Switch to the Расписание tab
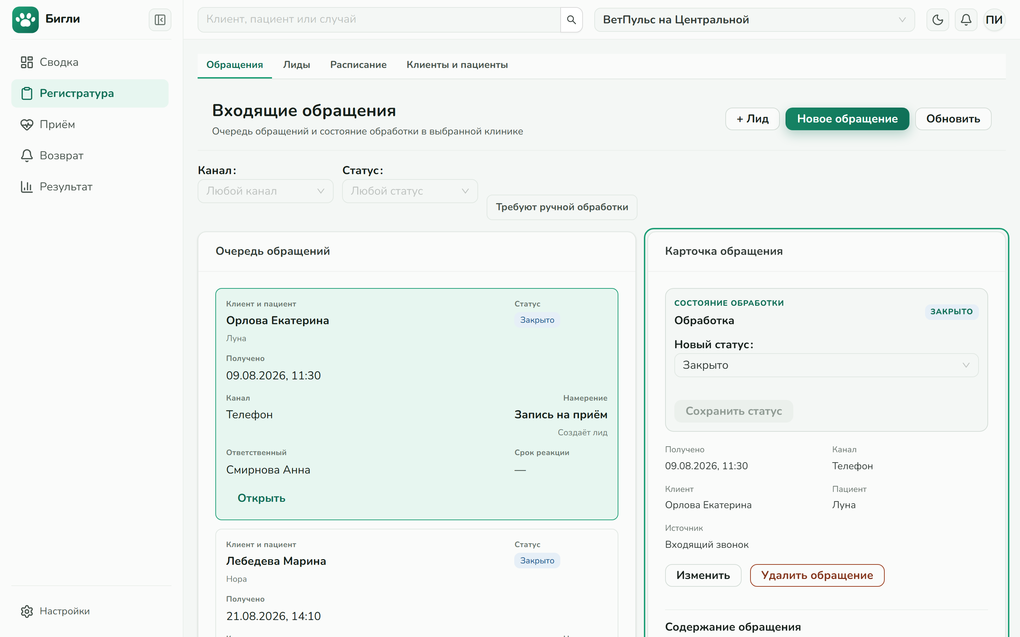This screenshot has width=1020, height=637. coord(358,65)
